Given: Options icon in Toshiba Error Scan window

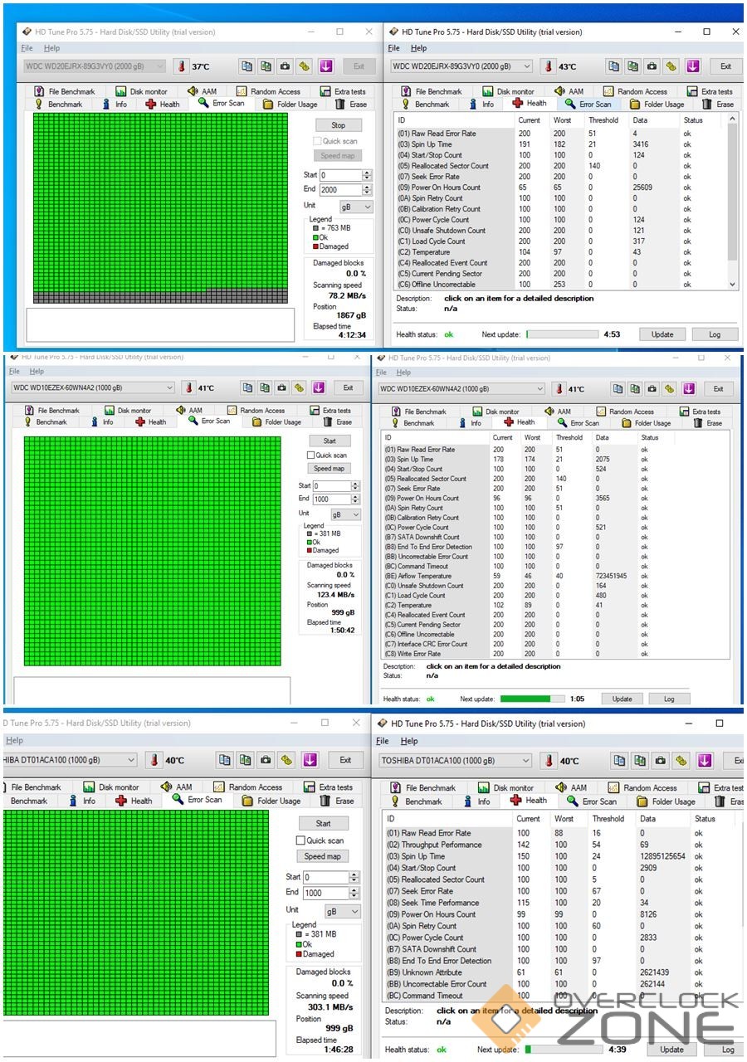Looking at the screenshot, I should click(x=287, y=759).
